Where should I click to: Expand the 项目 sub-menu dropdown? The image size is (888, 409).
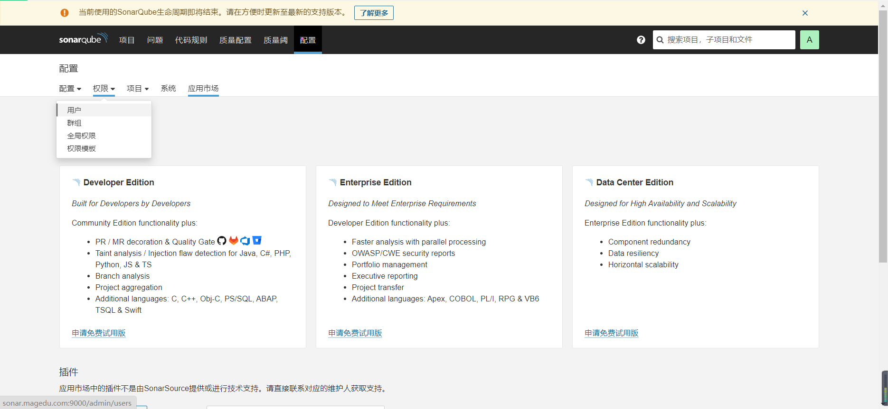[x=138, y=89]
